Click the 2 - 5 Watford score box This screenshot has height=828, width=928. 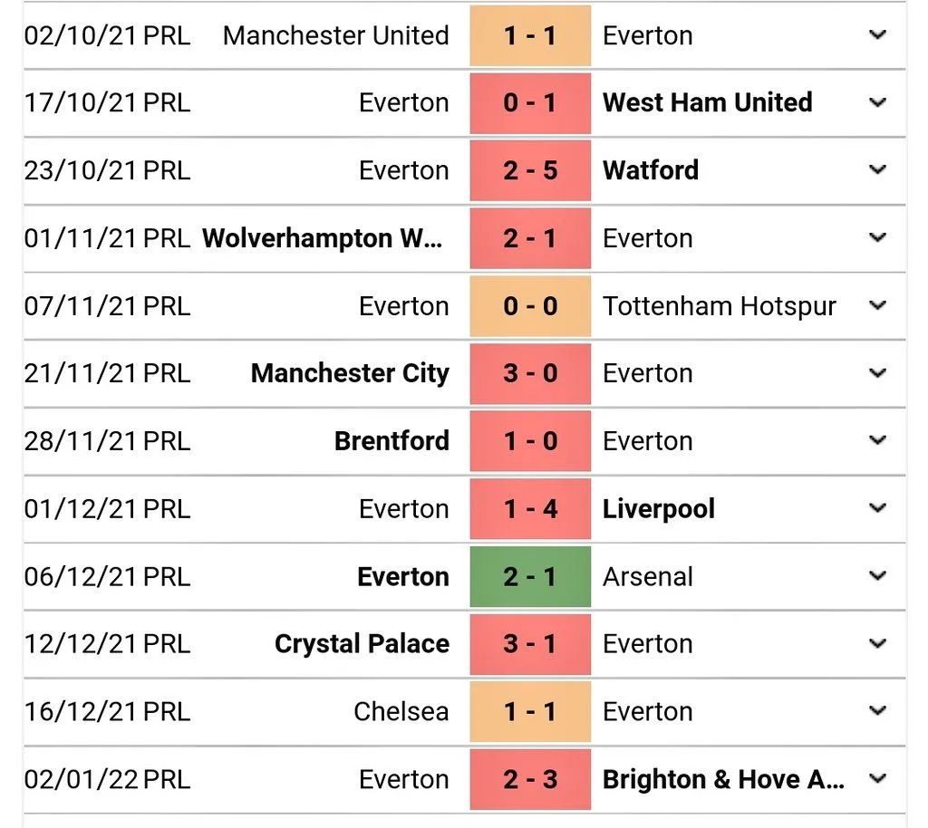530,170
